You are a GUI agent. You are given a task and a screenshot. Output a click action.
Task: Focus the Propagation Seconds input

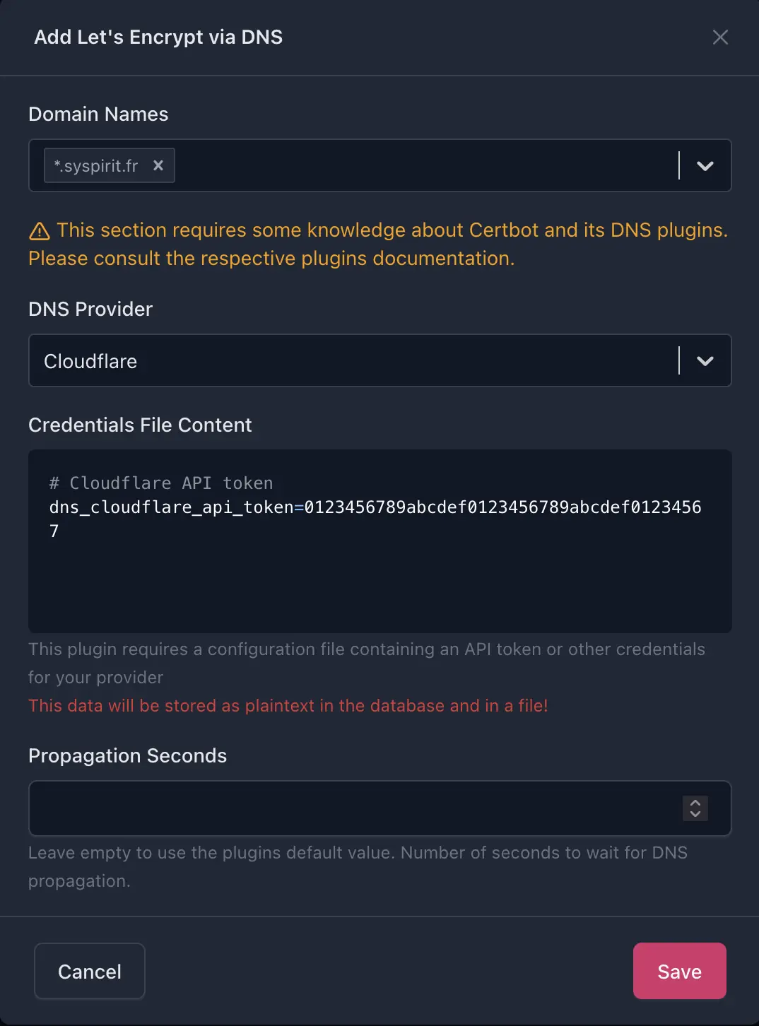coord(353,808)
